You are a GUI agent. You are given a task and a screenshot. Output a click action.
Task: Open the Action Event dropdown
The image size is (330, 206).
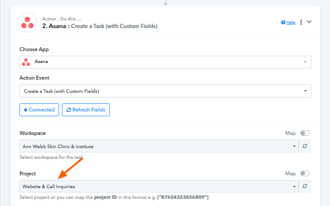[165, 91]
